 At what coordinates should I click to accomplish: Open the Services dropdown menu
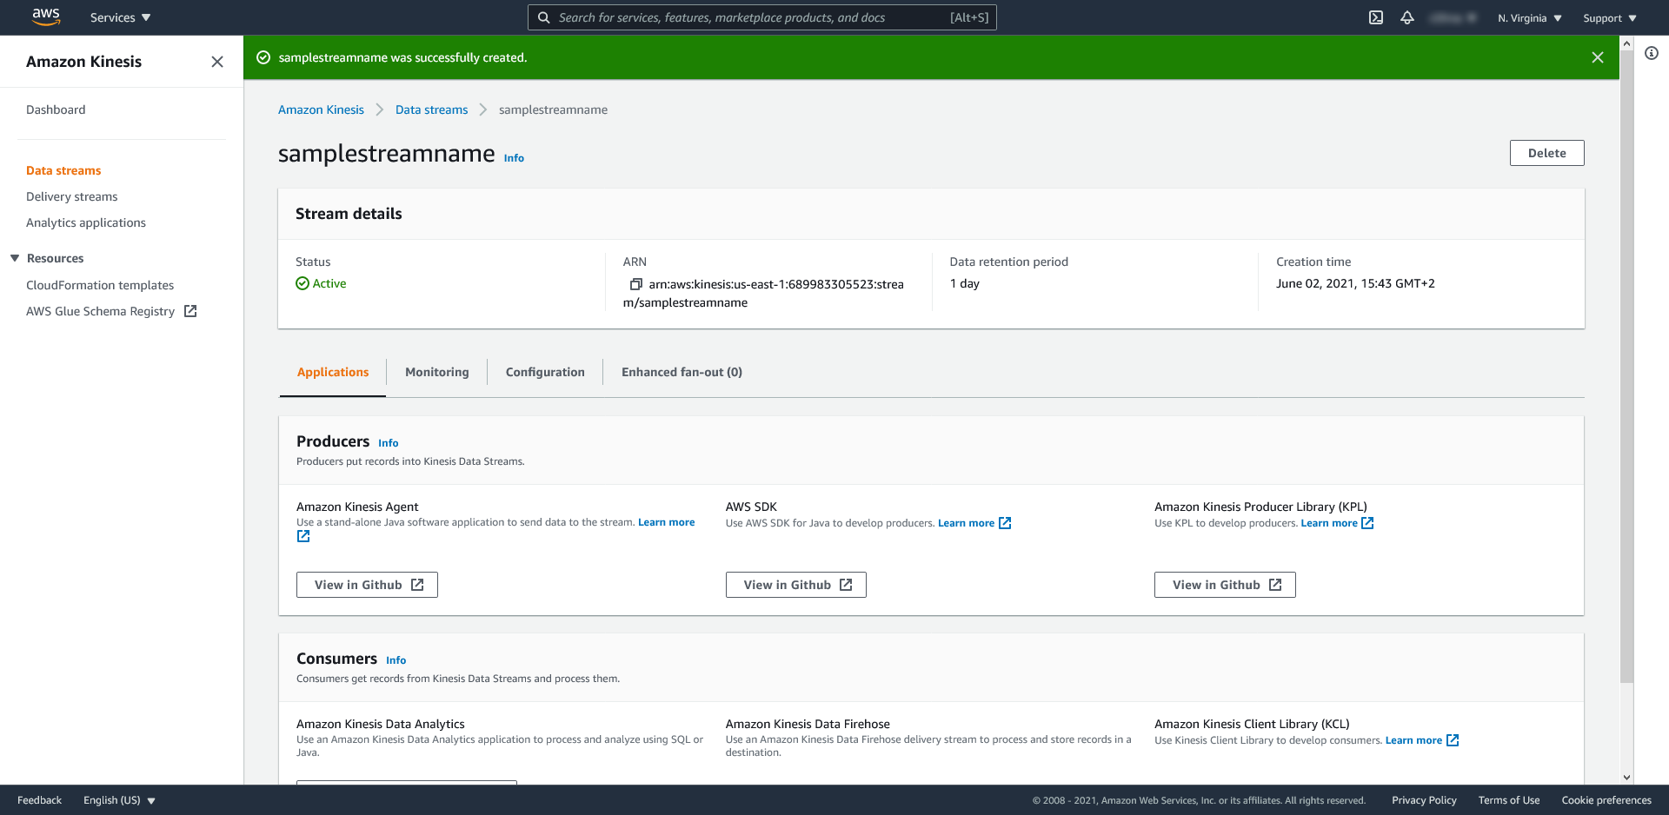[x=120, y=17]
